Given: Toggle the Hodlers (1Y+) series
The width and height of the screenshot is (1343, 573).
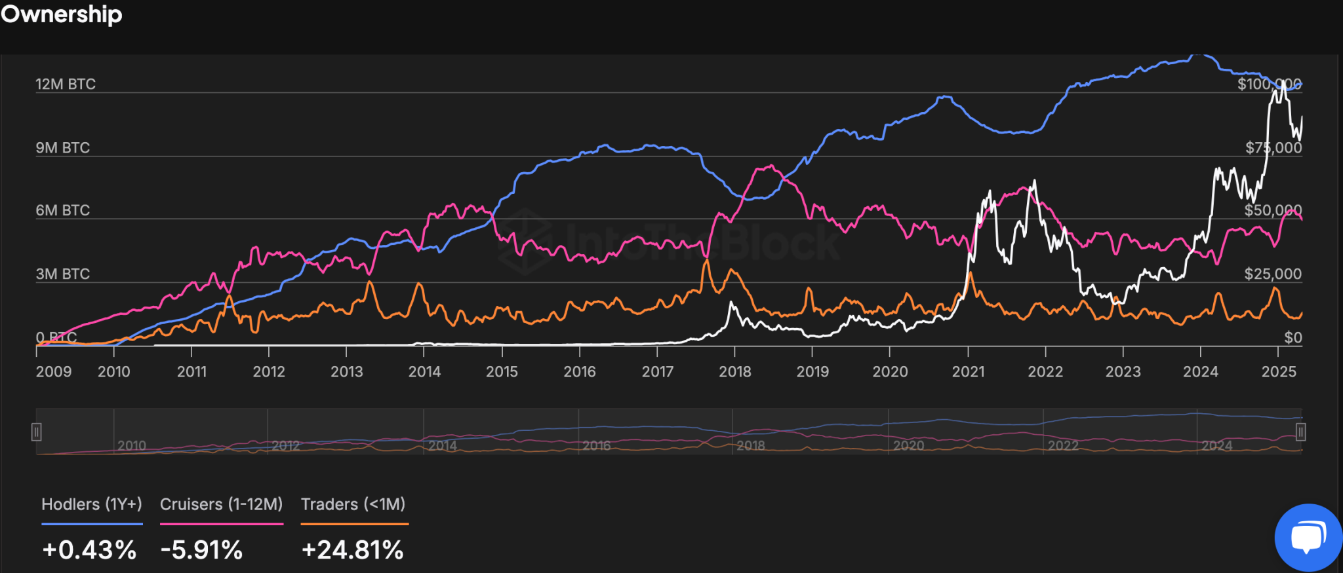Looking at the screenshot, I should [92, 504].
